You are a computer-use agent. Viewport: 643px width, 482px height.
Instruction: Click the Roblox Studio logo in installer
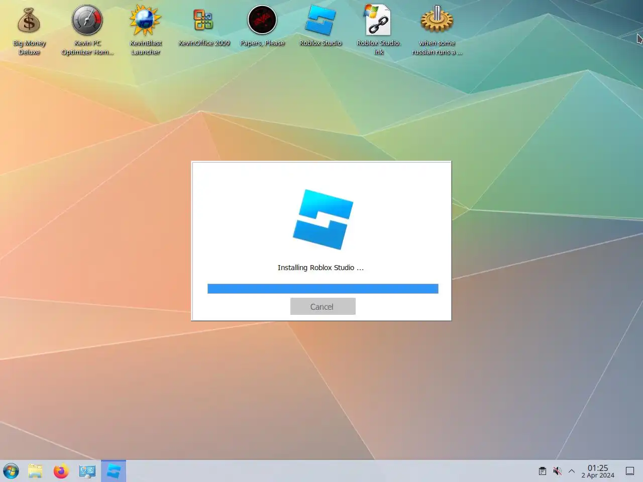pyautogui.click(x=323, y=219)
